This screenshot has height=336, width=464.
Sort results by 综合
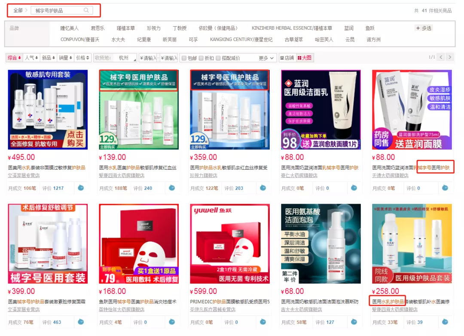(14, 58)
